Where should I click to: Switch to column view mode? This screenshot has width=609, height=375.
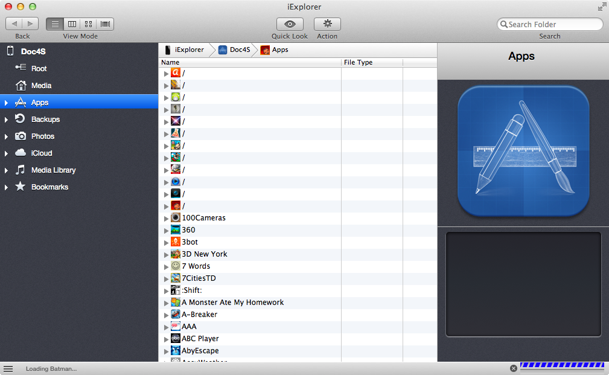pyautogui.click(x=72, y=24)
